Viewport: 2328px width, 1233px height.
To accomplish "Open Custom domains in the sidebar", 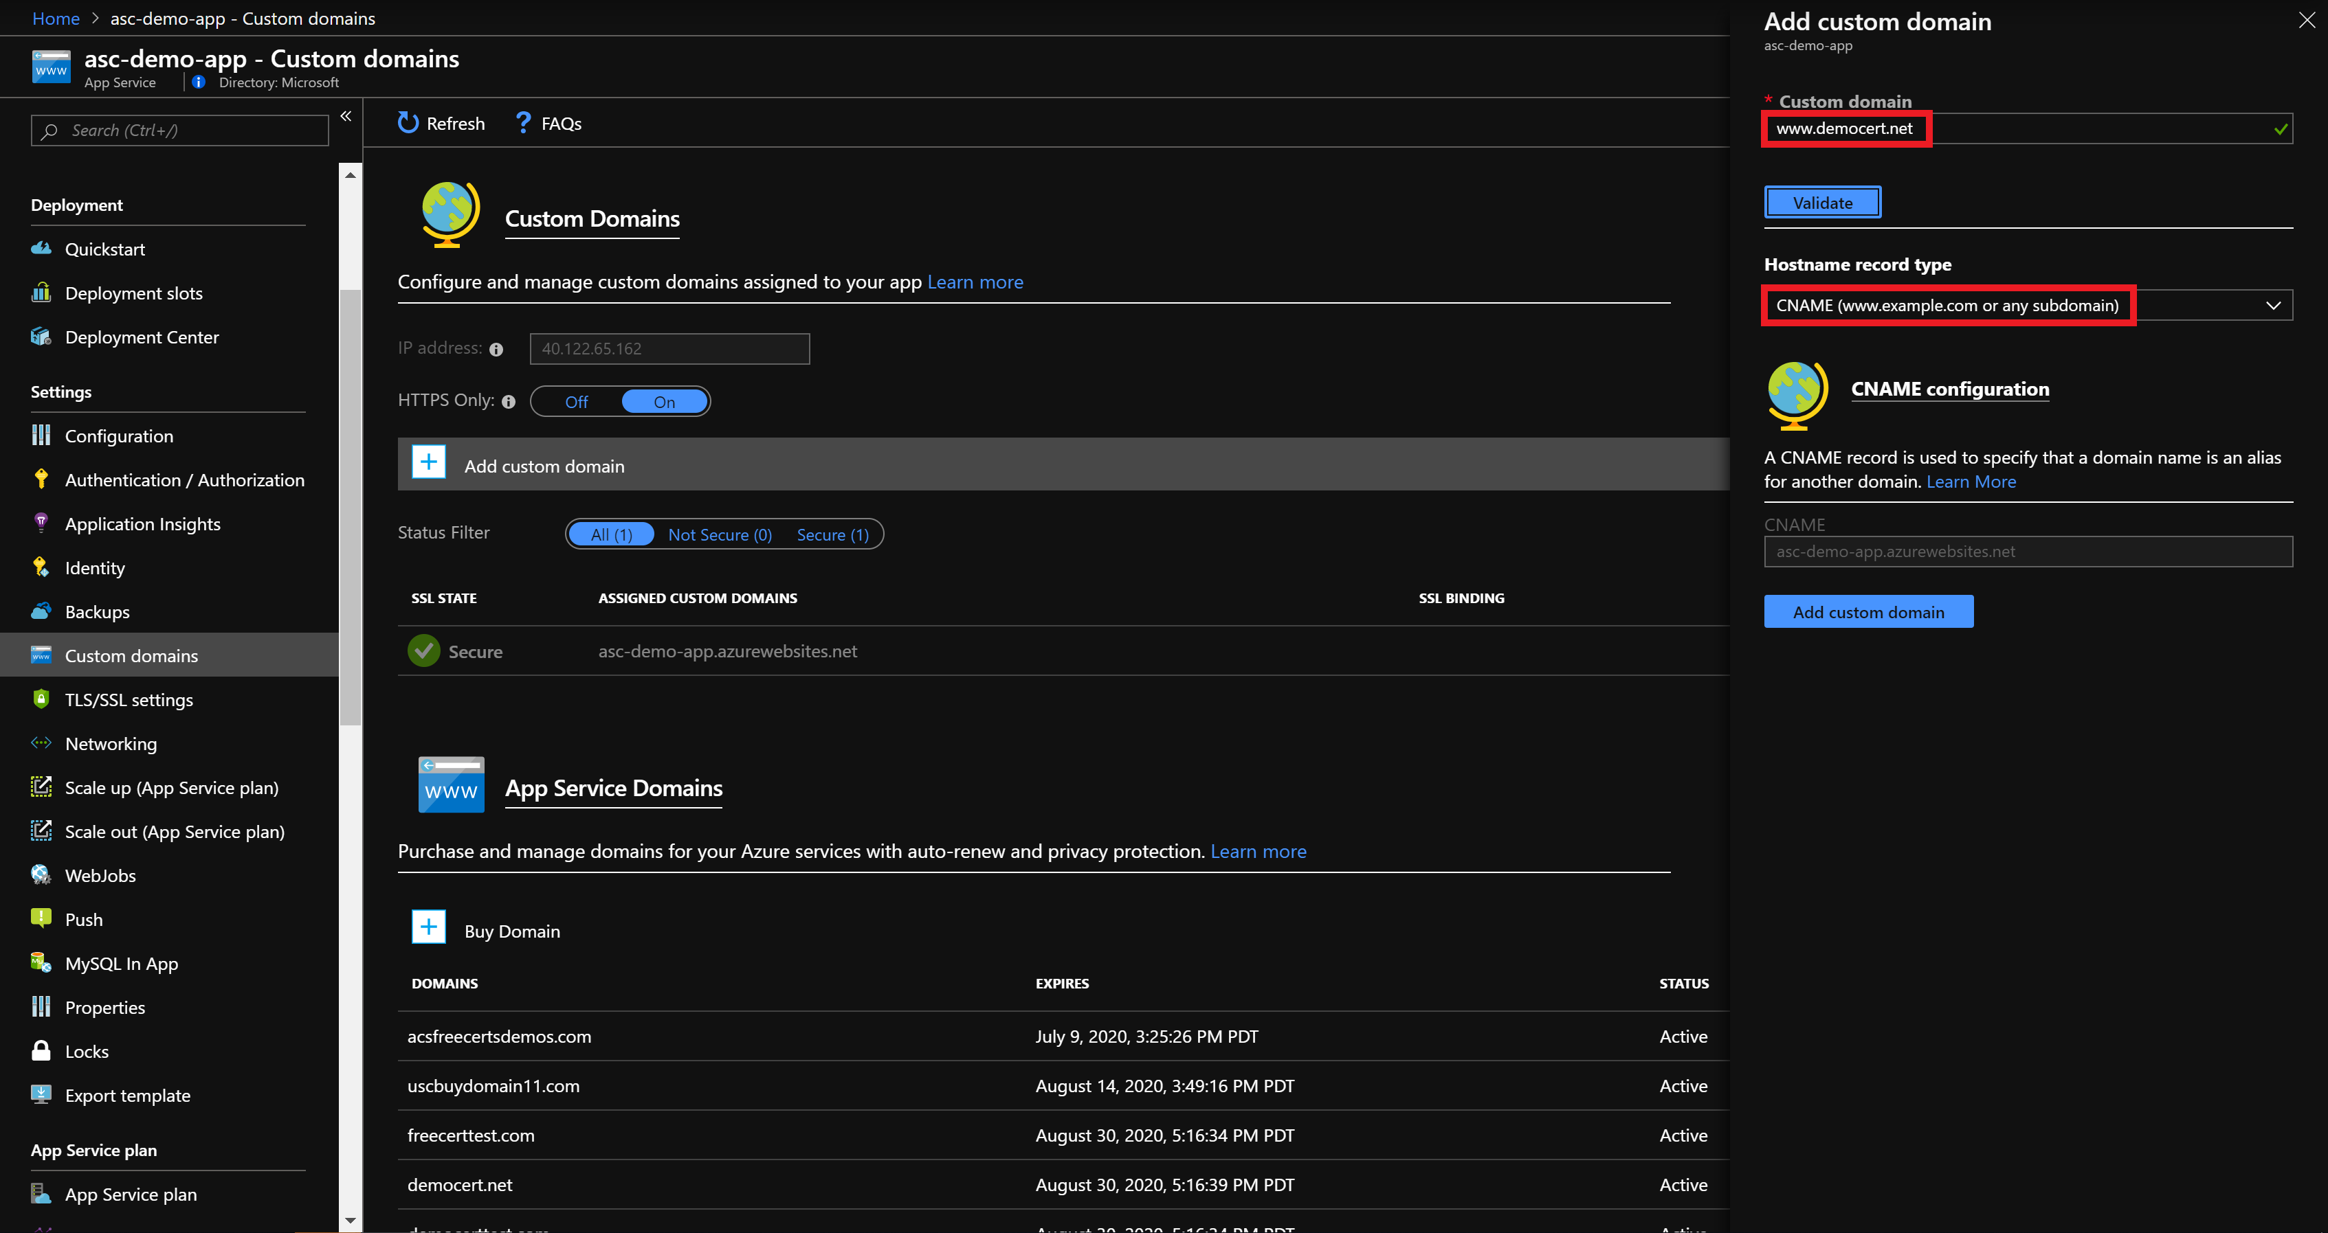I will pyautogui.click(x=169, y=656).
